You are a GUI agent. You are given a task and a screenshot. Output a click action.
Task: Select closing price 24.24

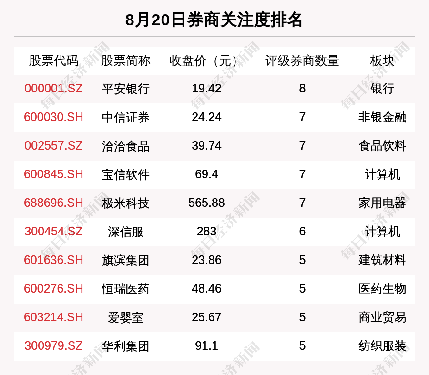click(x=206, y=117)
